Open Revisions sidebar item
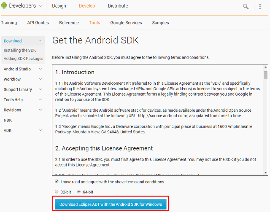This screenshot has height=212, width=270. (12, 110)
